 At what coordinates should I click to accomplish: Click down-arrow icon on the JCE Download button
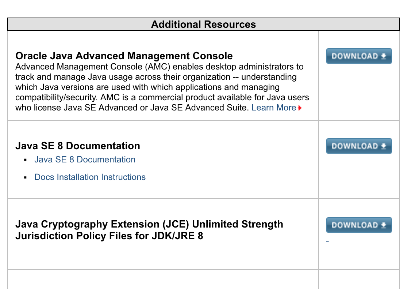[x=383, y=225]
